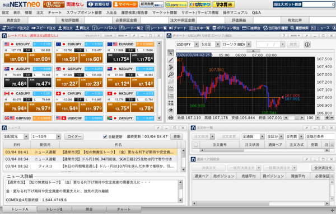Image resolution: width=336 pixels, height=214 pixels.
Task: Click USD/JPY BID price 107.001 tile
Action: pos(16,58)
